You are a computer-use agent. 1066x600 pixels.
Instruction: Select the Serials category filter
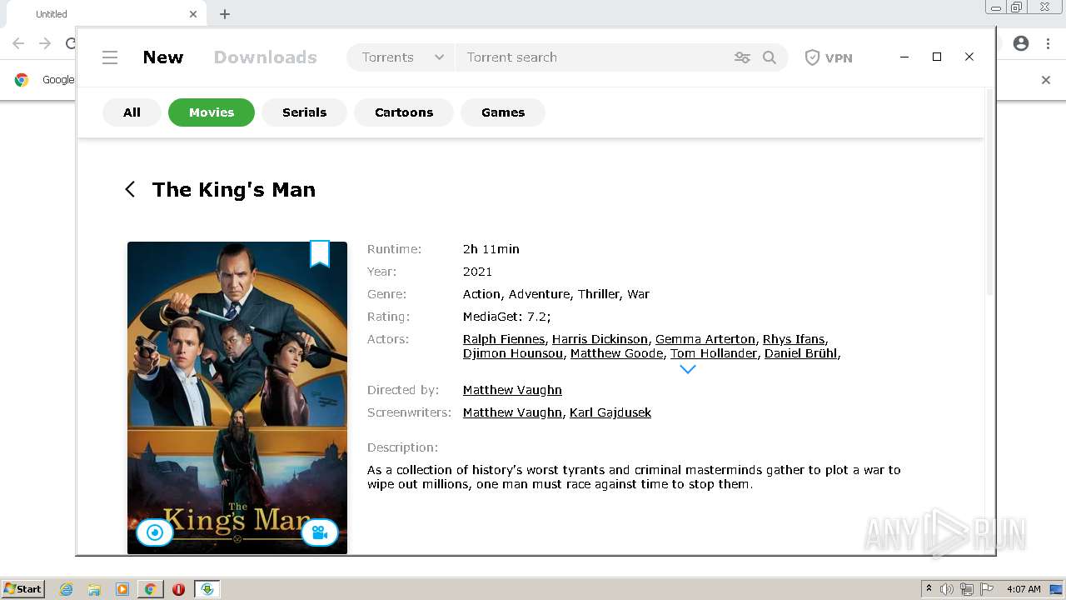[304, 112]
